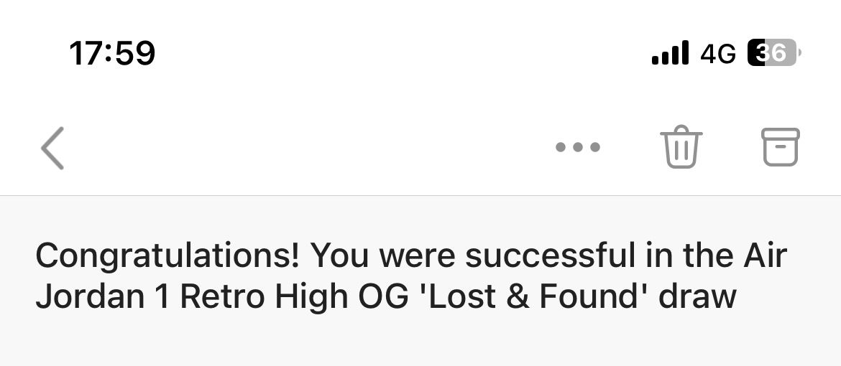Screen dimensions: 841x366
Task: Tap the word draw ending the subject
Action: tap(697, 297)
